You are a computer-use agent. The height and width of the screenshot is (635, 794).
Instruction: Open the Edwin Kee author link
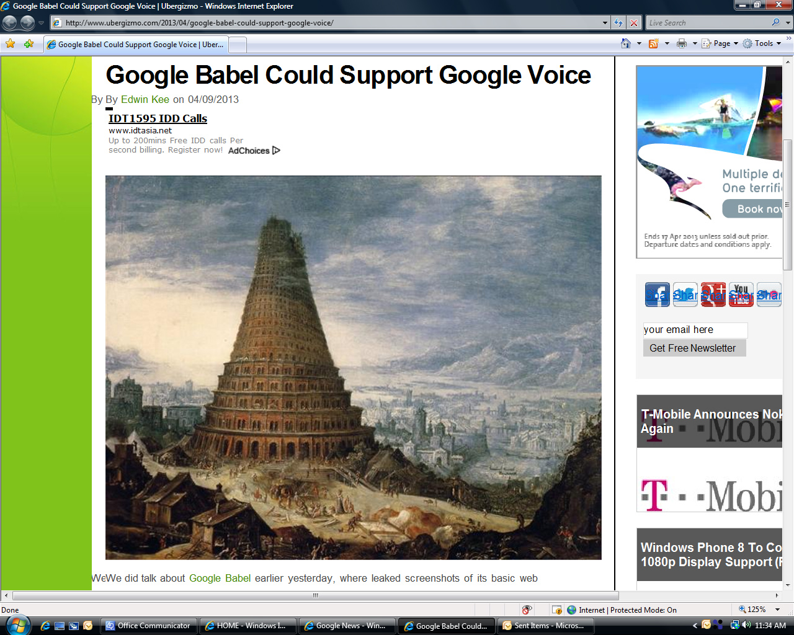click(145, 99)
